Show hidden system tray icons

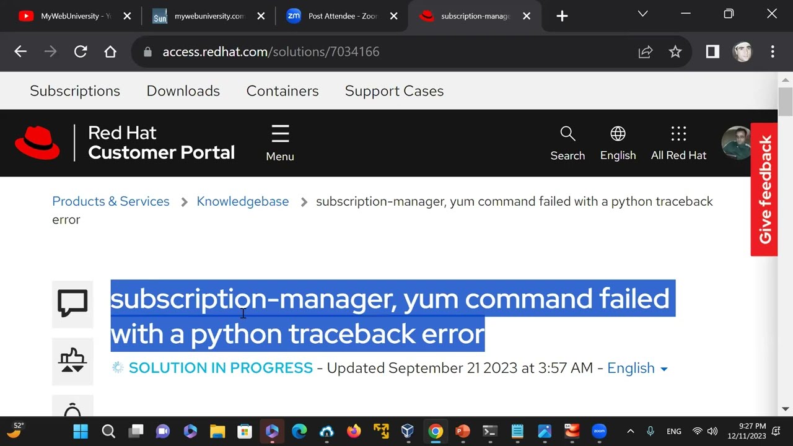coord(631,431)
